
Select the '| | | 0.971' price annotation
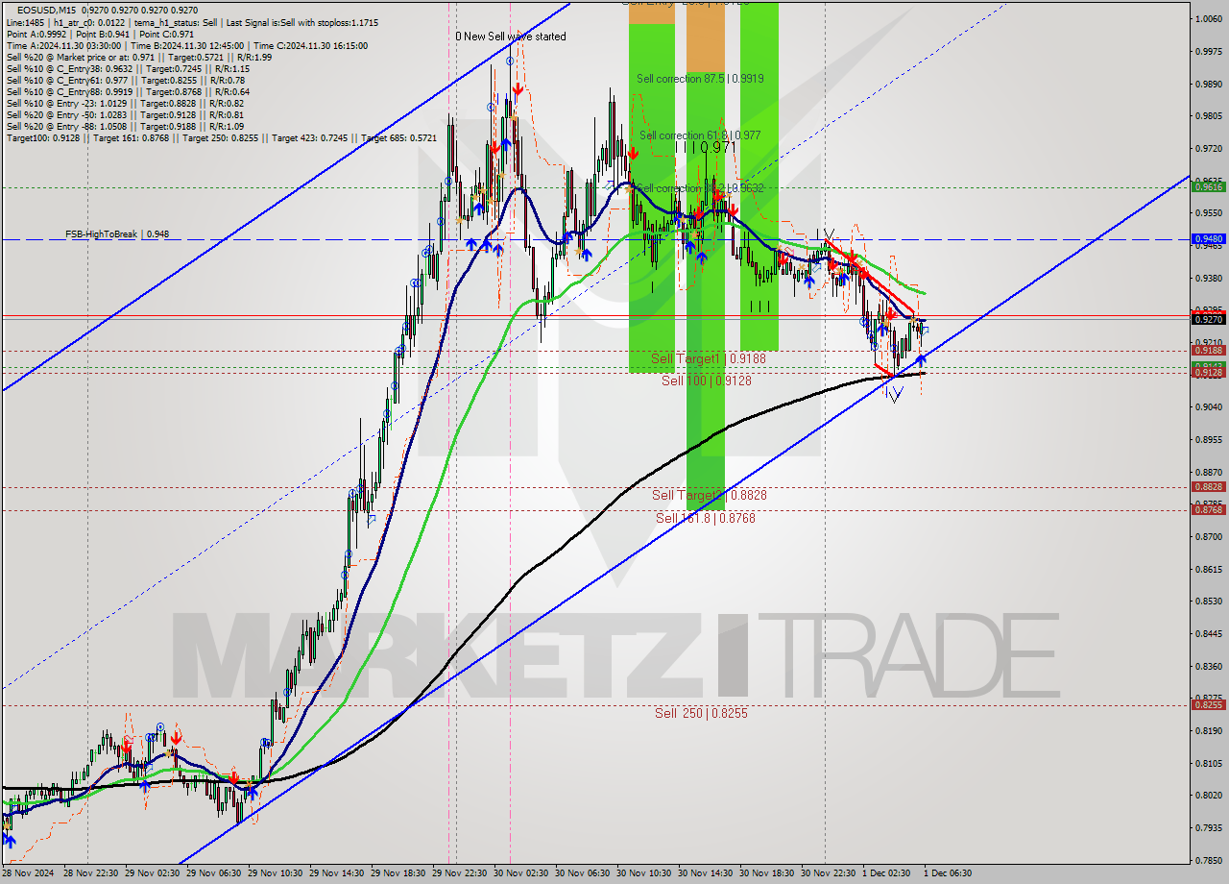[705, 147]
